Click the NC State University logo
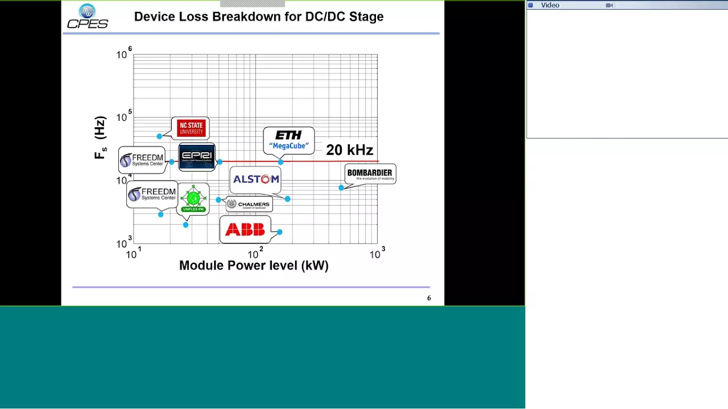The image size is (728, 409). (191, 128)
